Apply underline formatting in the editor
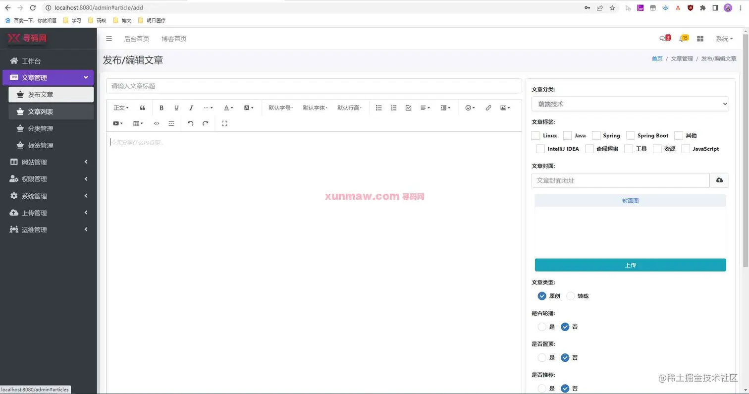The width and height of the screenshot is (749, 394). pos(176,108)
